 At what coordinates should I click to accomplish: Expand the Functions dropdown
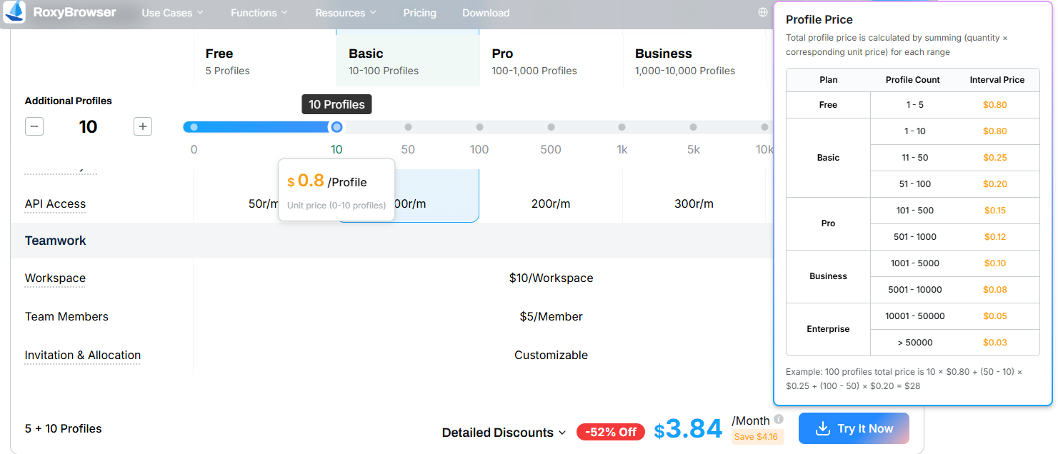click(x=259, y=12)
